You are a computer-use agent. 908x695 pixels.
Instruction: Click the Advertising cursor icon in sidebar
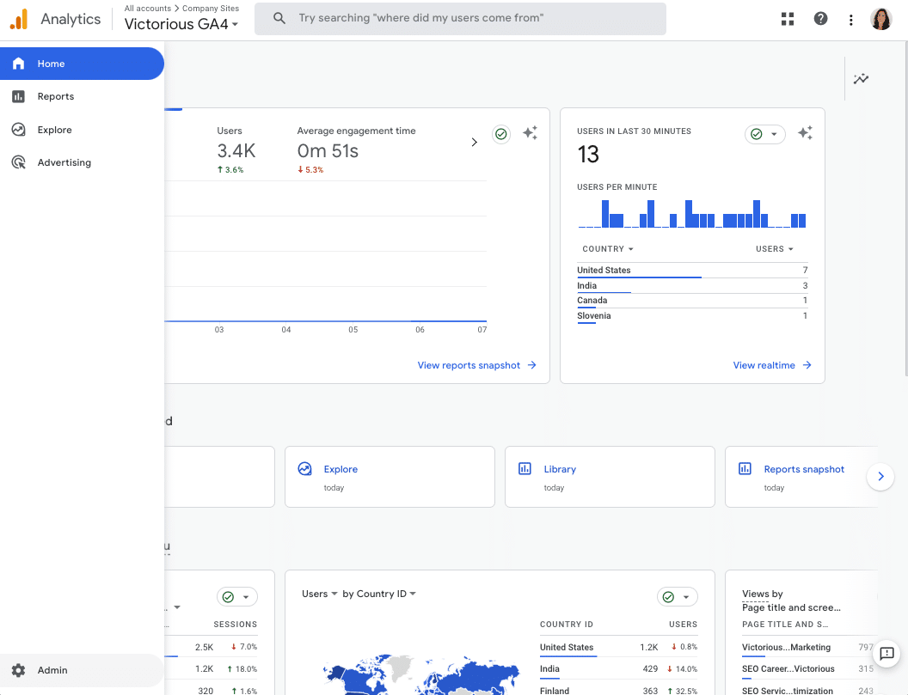pos(19,162)
